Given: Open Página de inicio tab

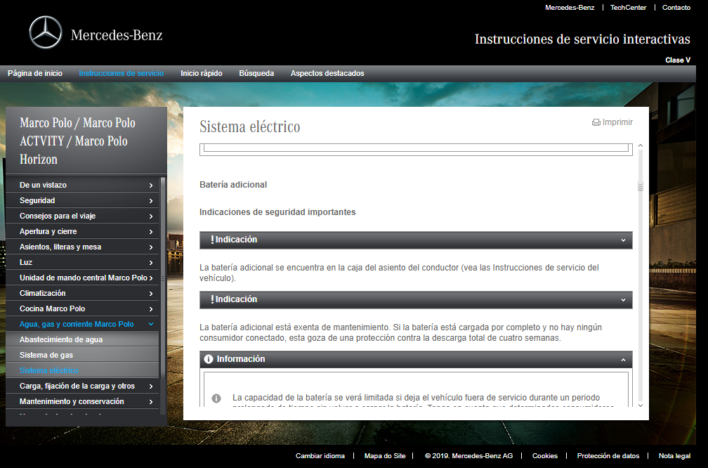Looking at the screenshot, I should (x=35, y=73).
